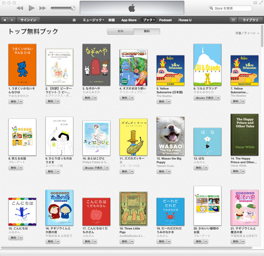The width and height of the screenshot is (264, 256).
Task: Click iBooksで表示 button for おとはこびと
Action: [94, 168]
